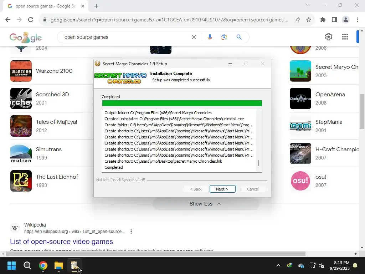The image size is (365, 274).
Task: Open Chrome extensions puzzle icon
Action: [323, 20]
